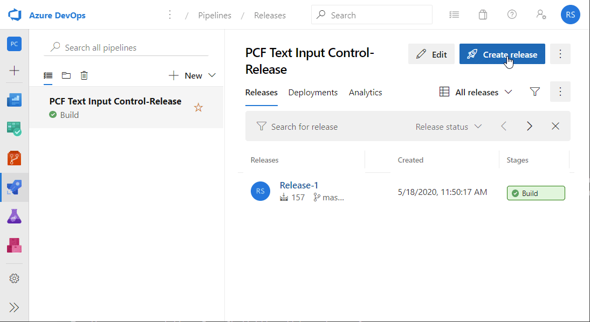Expand the Release status filter

(449, 127)
